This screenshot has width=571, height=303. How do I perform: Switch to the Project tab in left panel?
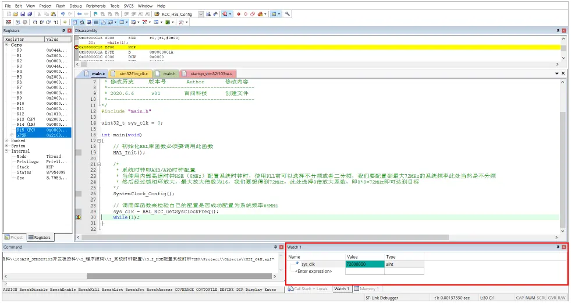pyautogui.click(x=14, y=238)
